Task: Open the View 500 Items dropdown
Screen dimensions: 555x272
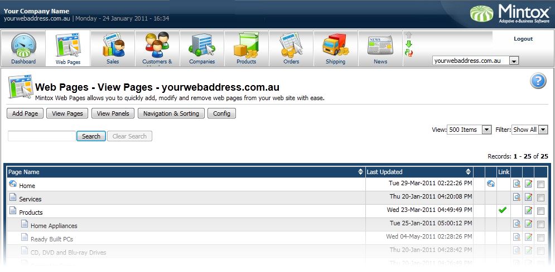Action: click(469, 130)
